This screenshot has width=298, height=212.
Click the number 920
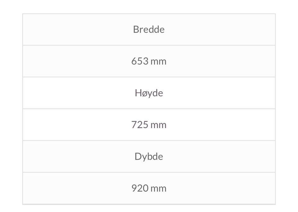pos(140,188)
